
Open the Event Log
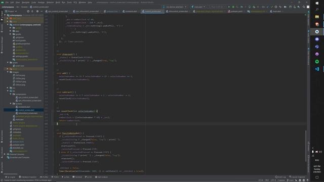click(280, 177)
